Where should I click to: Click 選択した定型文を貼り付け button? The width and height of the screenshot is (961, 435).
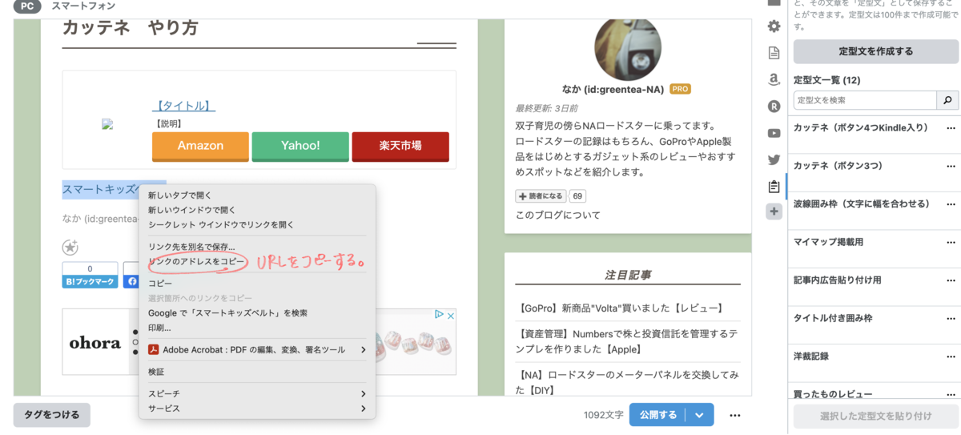pos(876,417)
